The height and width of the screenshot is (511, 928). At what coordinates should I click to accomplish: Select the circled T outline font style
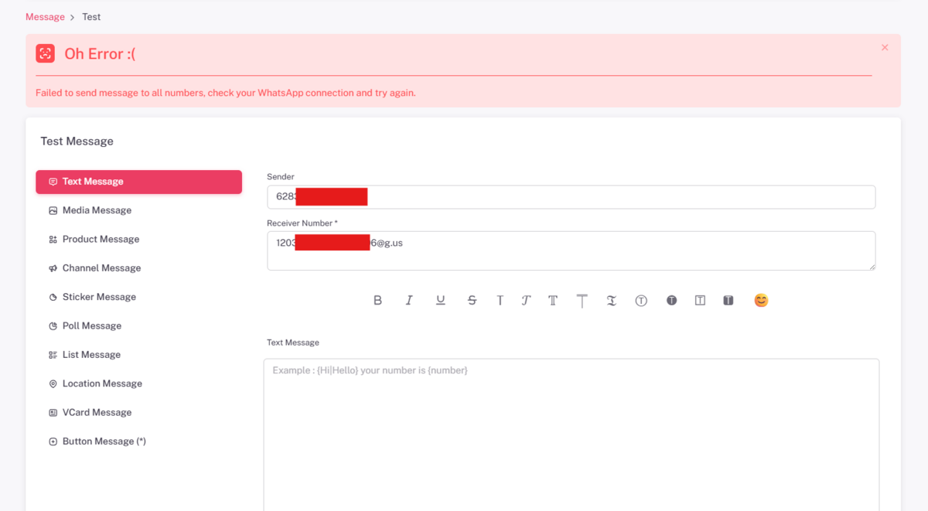pos(641,301)
